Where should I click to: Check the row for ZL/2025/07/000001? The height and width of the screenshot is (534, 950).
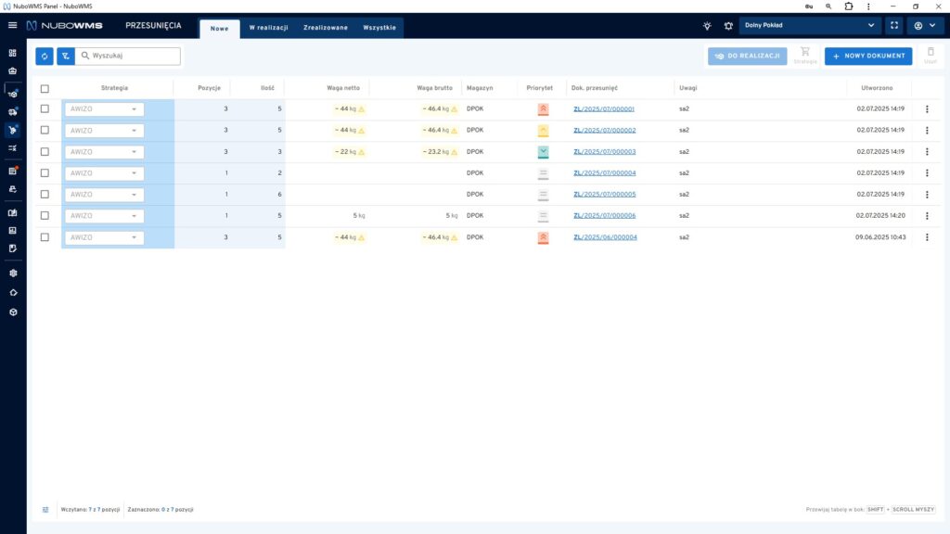(x=45, y=109)
